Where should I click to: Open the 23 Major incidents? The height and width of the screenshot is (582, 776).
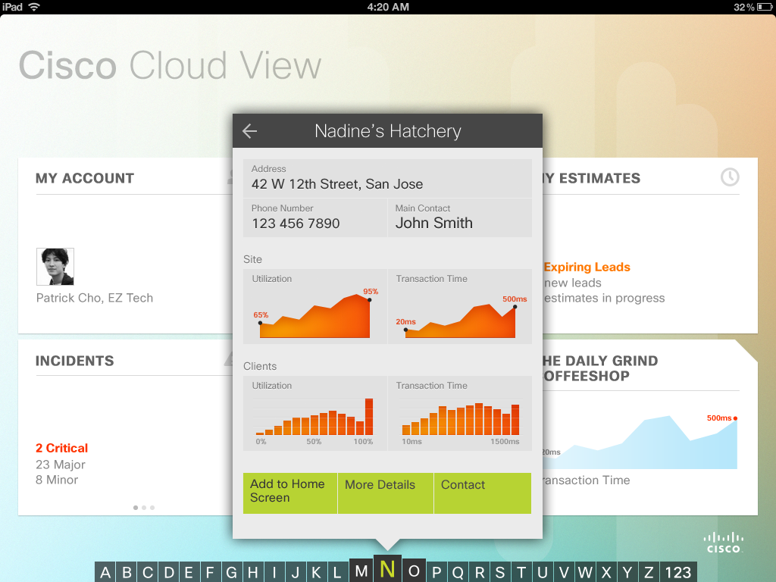(x=61, y=465)
